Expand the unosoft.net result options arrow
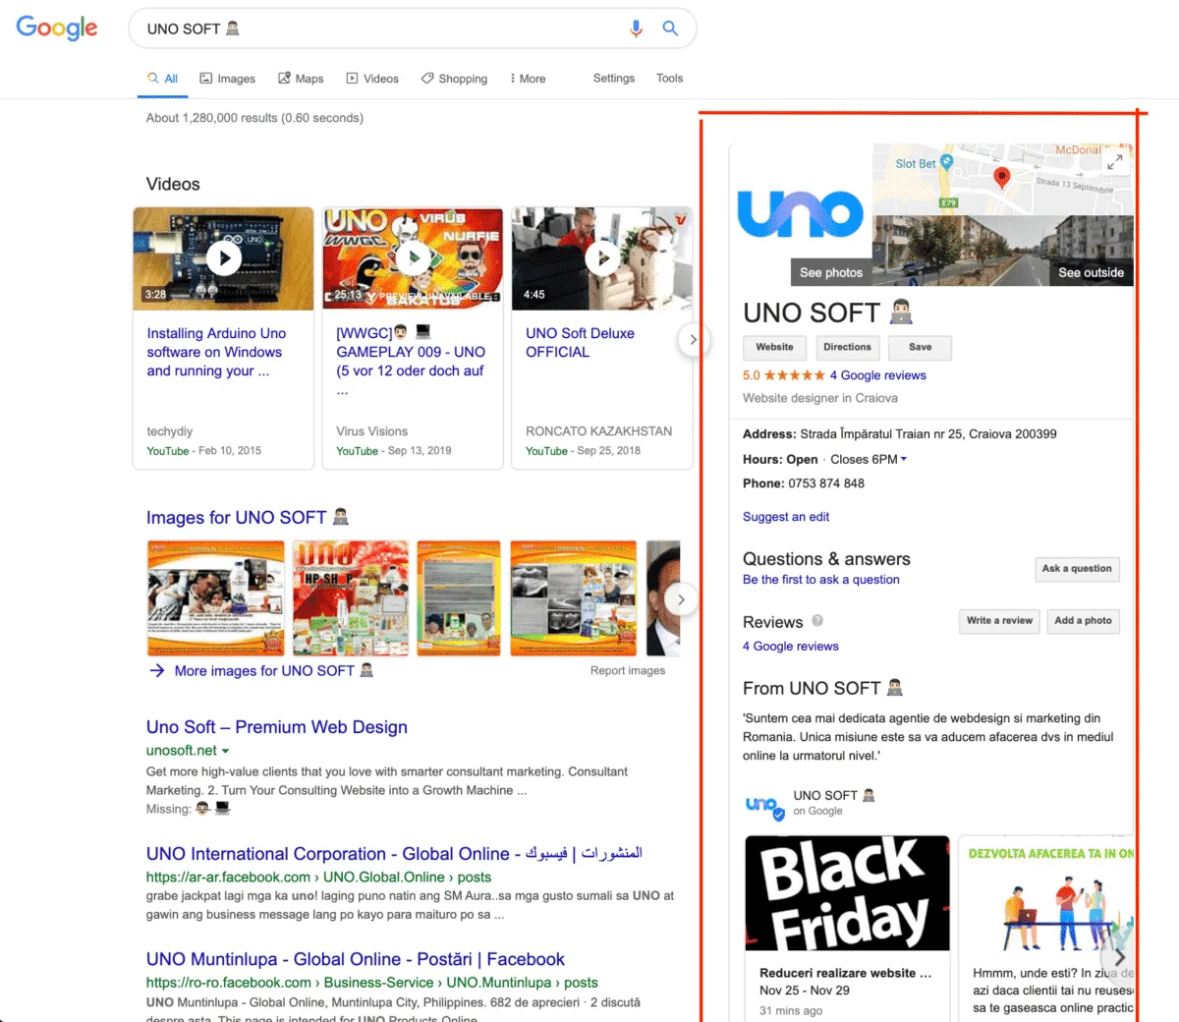Viewport: 1179px width, 1022px height. click(226, 751)
